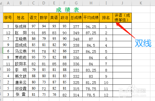Select total score cell 333
The height and width of the screenshot is (101, 155).
(x=76, y=69)
